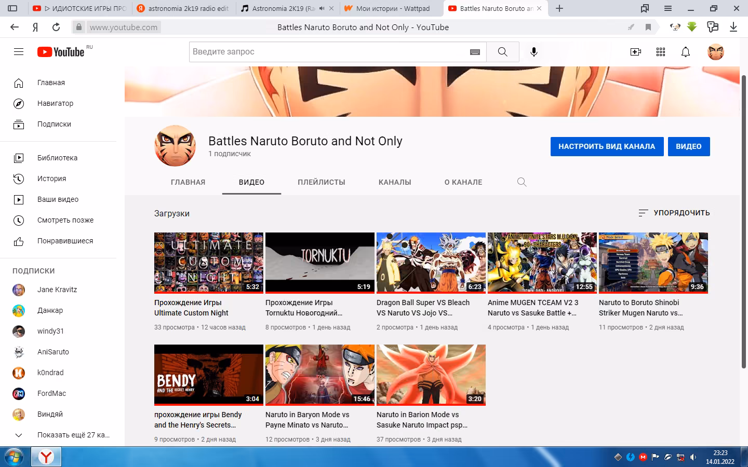Open the notifications bell
748x467 pixels.
(686, 52)
